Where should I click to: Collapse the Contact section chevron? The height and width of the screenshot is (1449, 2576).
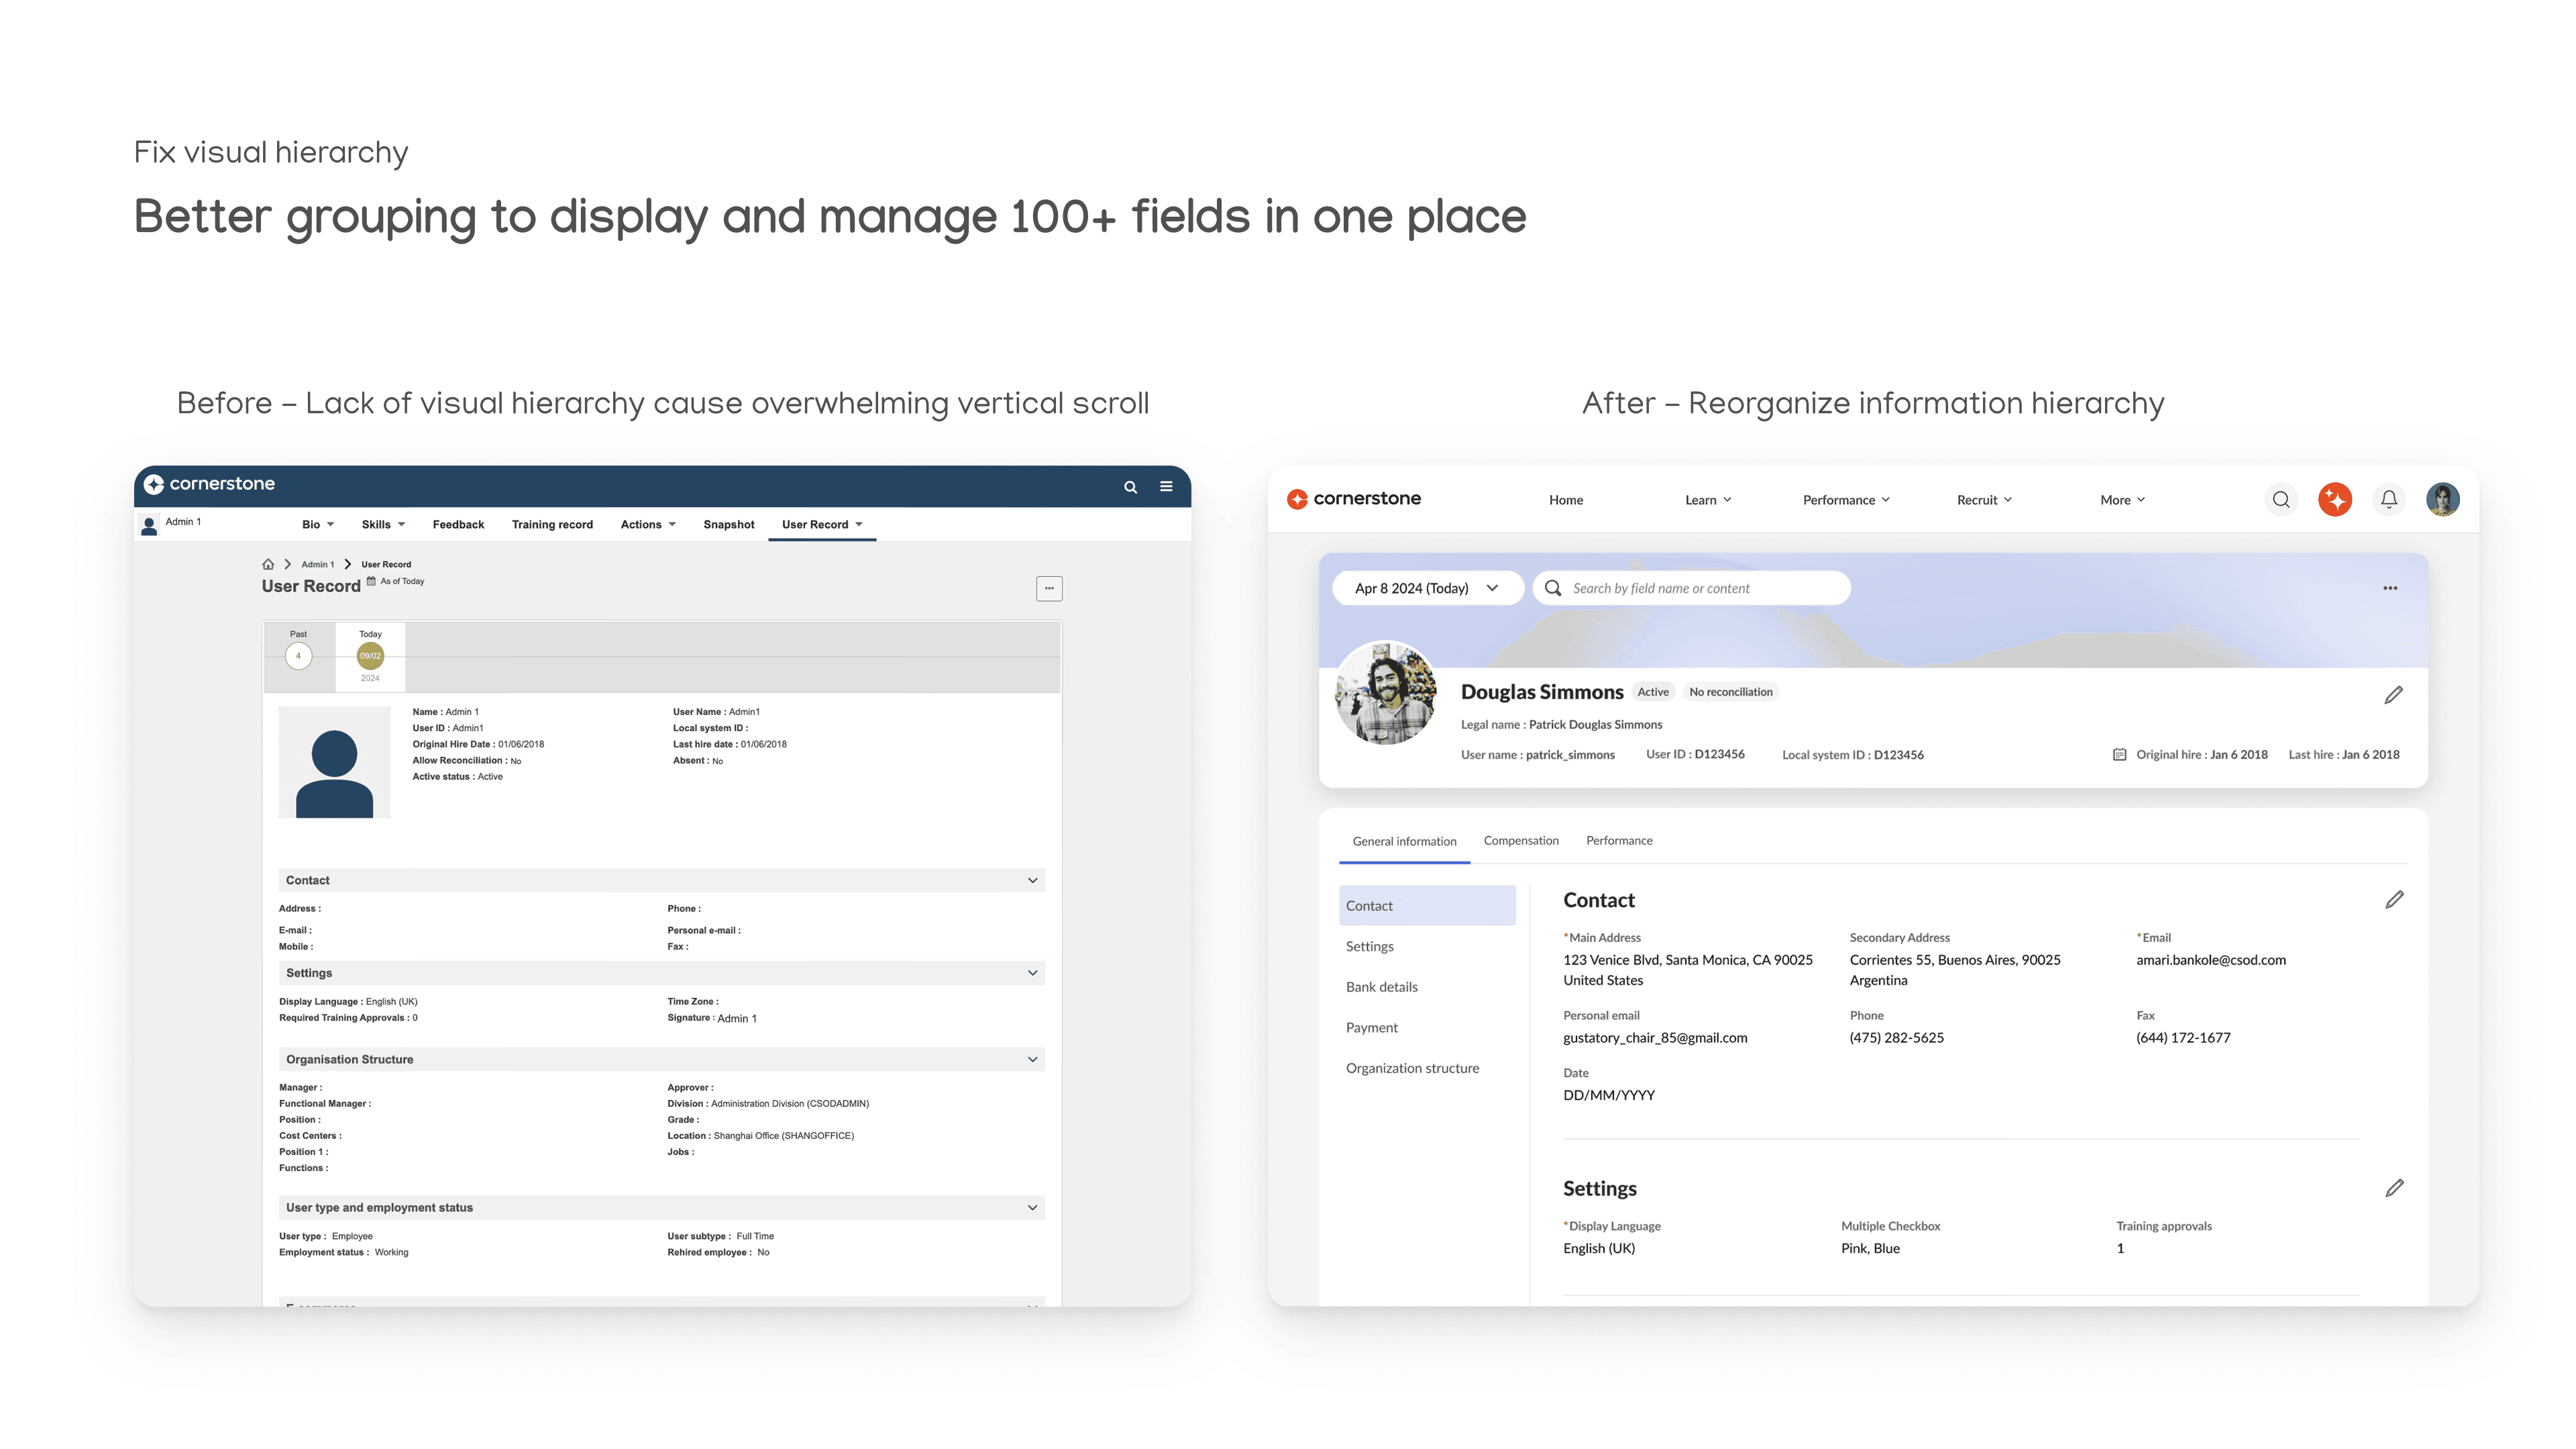1032,880
